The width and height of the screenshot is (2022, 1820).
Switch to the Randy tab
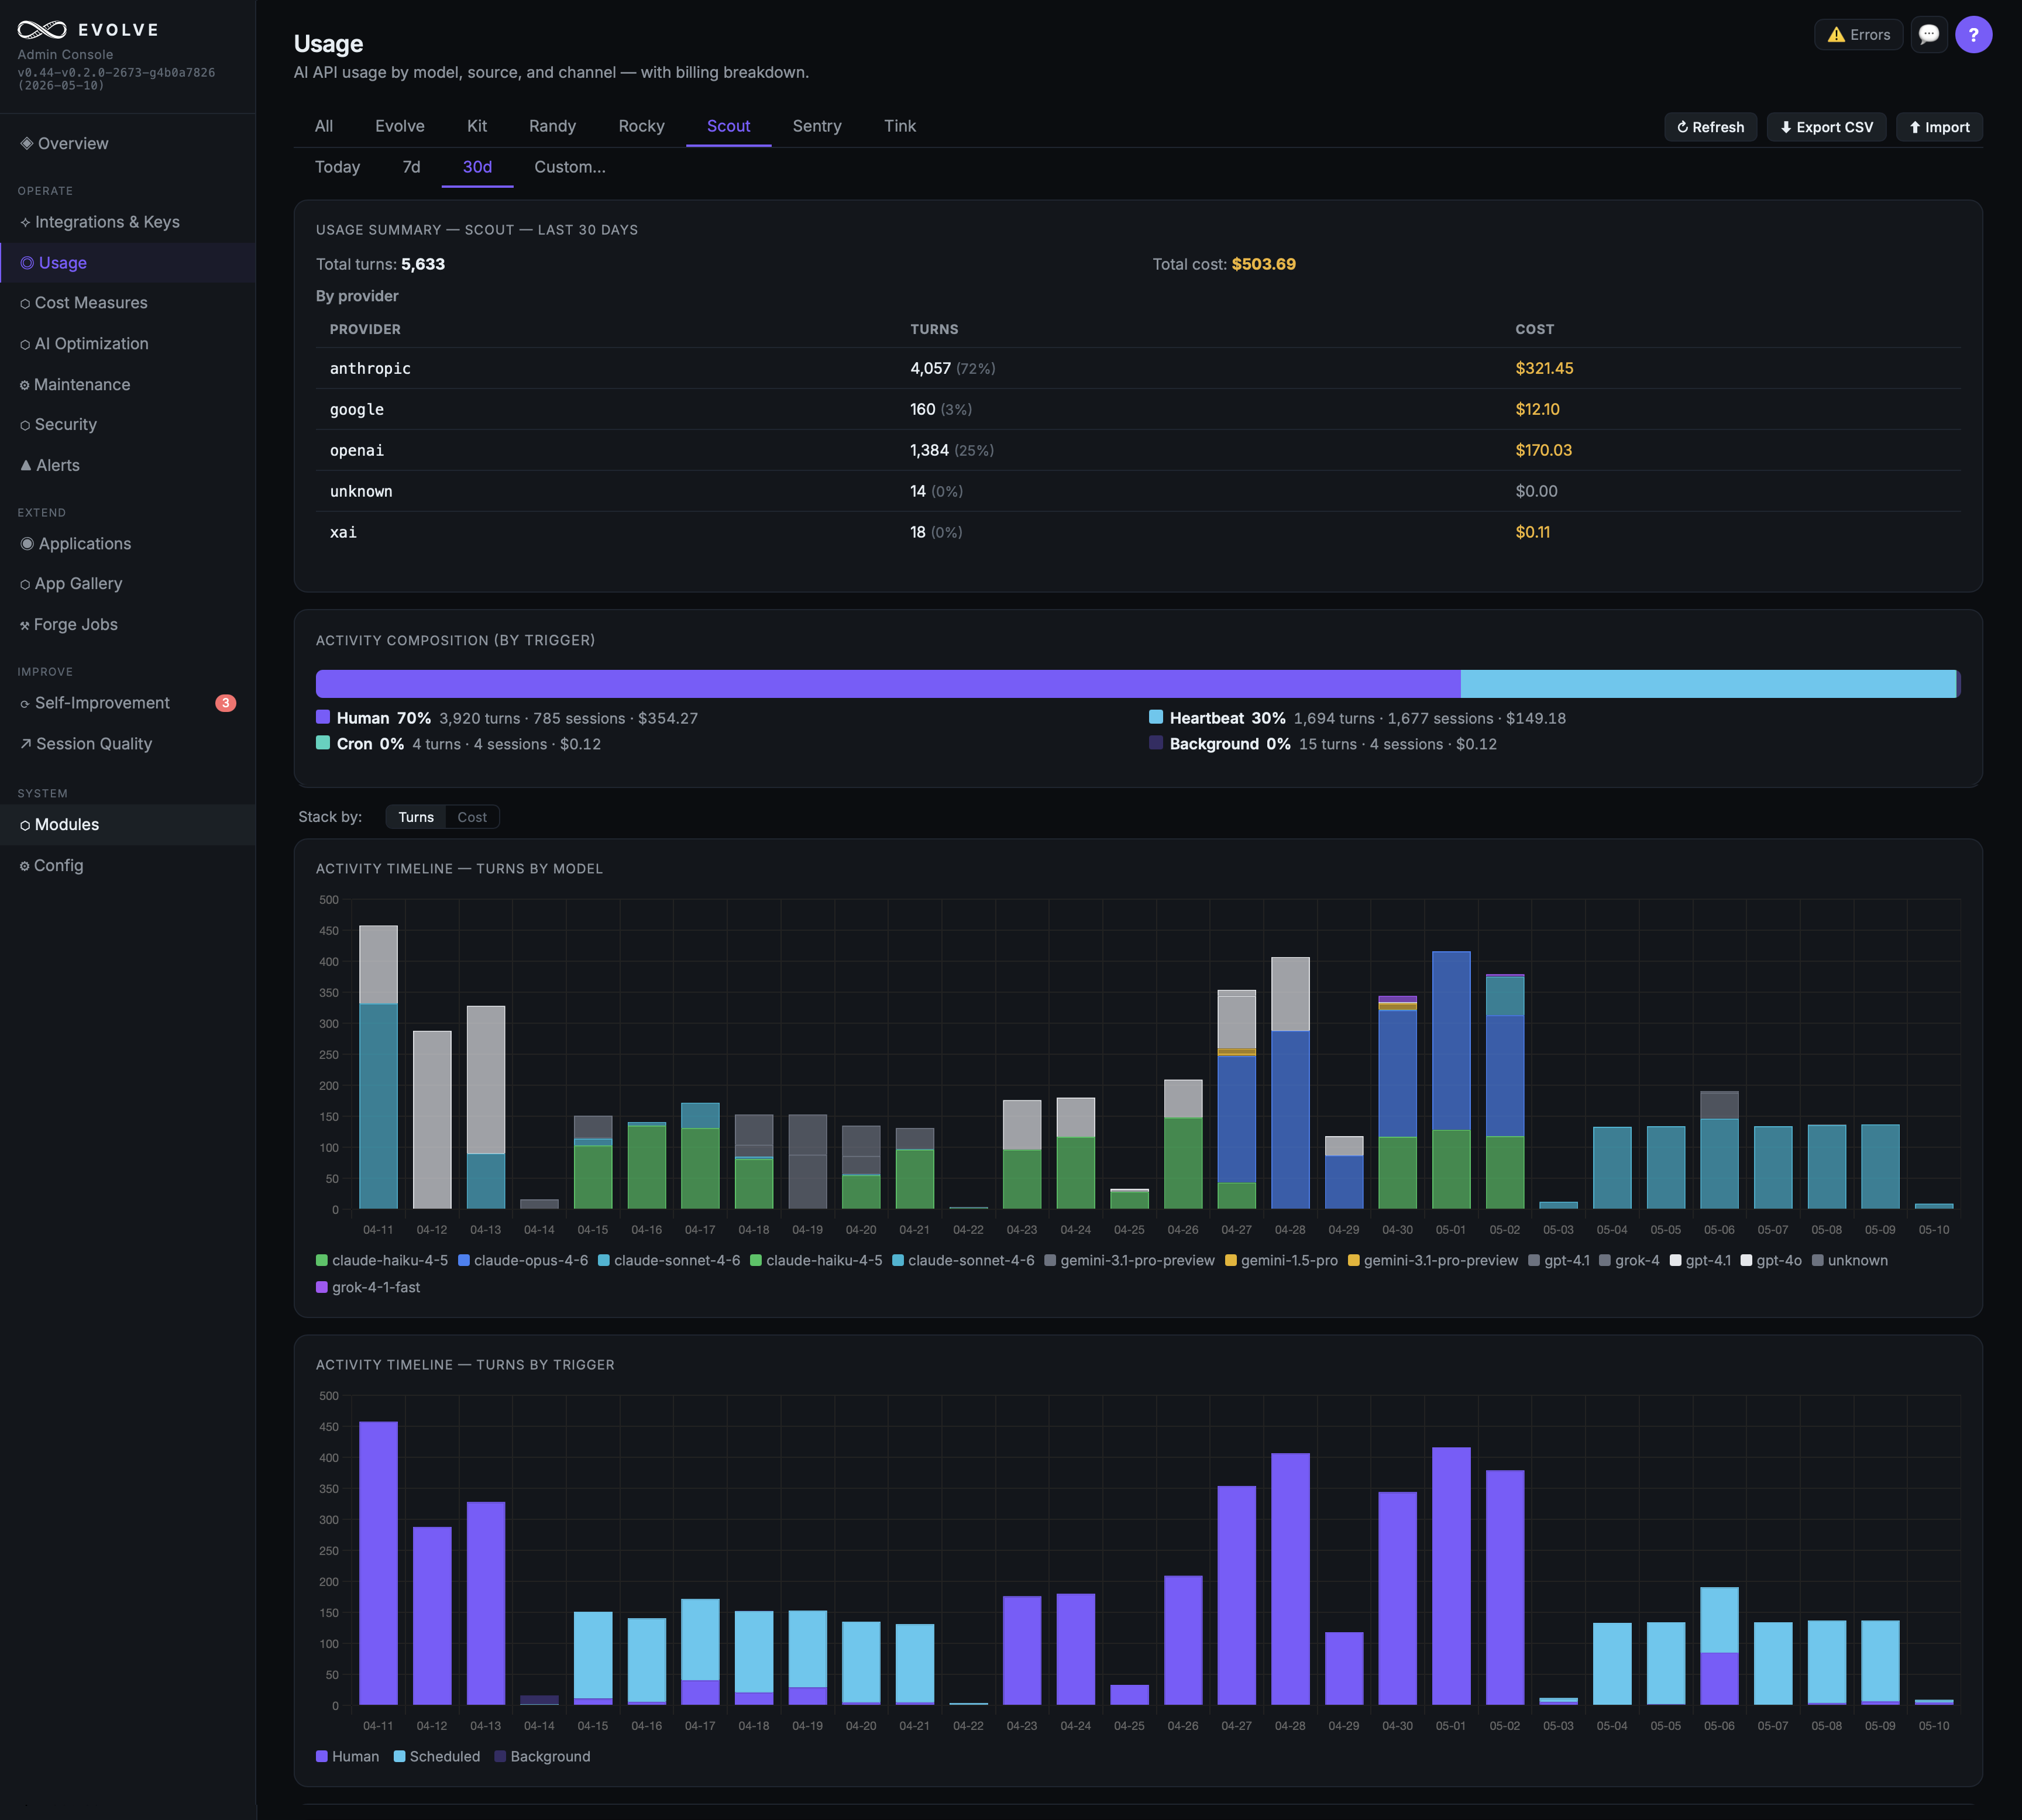[x=552, y=126]
